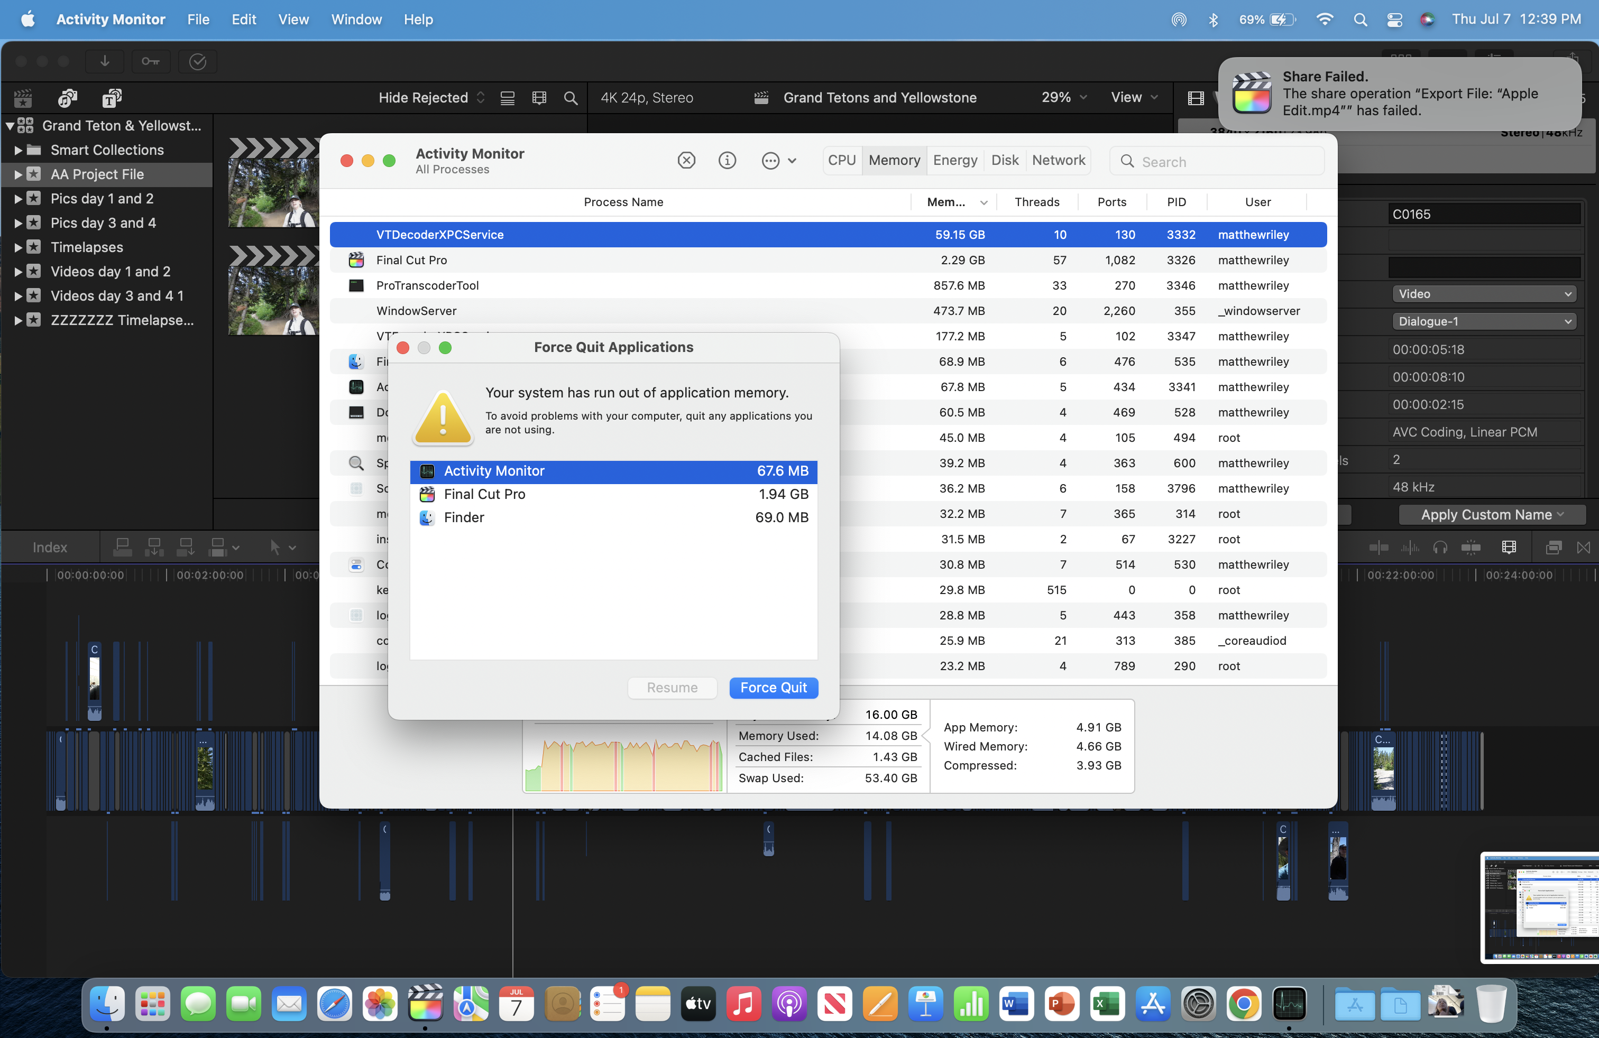1599x1038 pixels.
Task: Open the Hide Rejected filter dropdown
Action: click(x=430, y=98)
